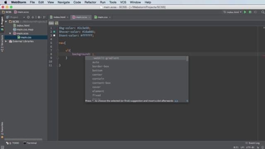Image resolution: width=265 pixels, height=149 pixels.
Task: Toggle the 2: Favorites tool window
Action: pos(2,130)
